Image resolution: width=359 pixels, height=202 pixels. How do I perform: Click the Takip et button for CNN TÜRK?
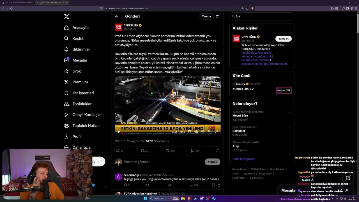point(283,39)
